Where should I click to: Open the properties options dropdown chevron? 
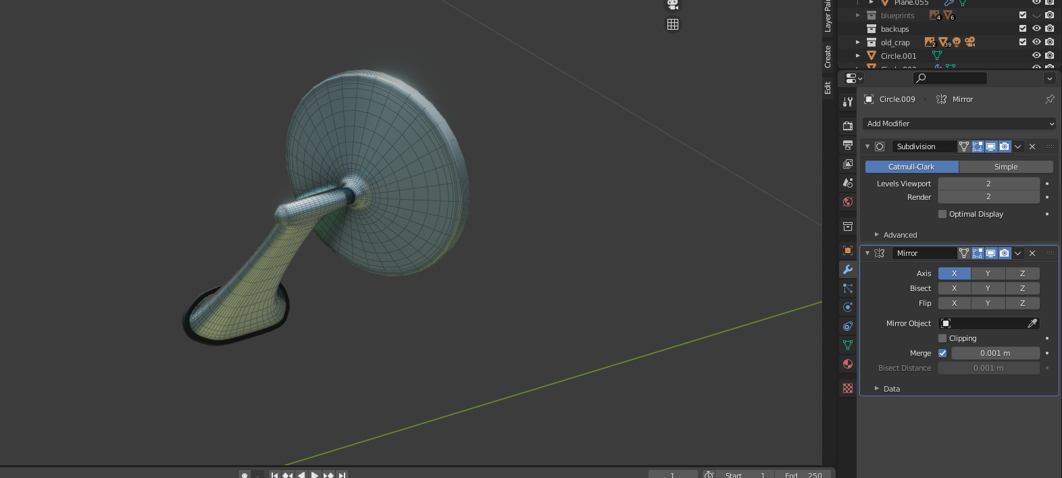(x=1050, y=78)
